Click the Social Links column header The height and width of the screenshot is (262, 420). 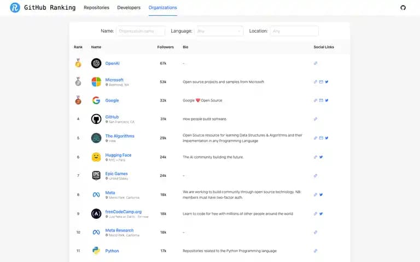[324, 47]
